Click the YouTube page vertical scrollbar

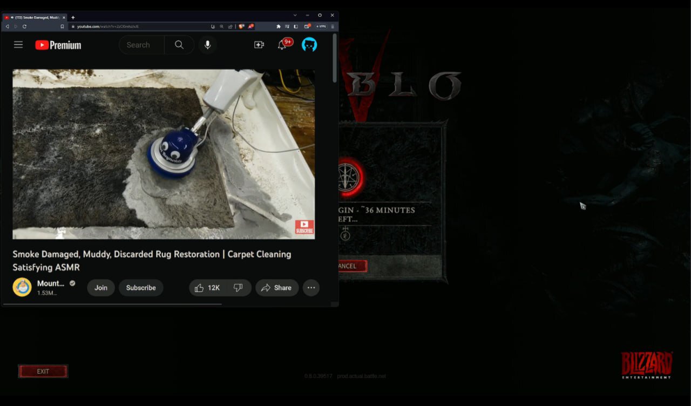[x=335, y=59]
